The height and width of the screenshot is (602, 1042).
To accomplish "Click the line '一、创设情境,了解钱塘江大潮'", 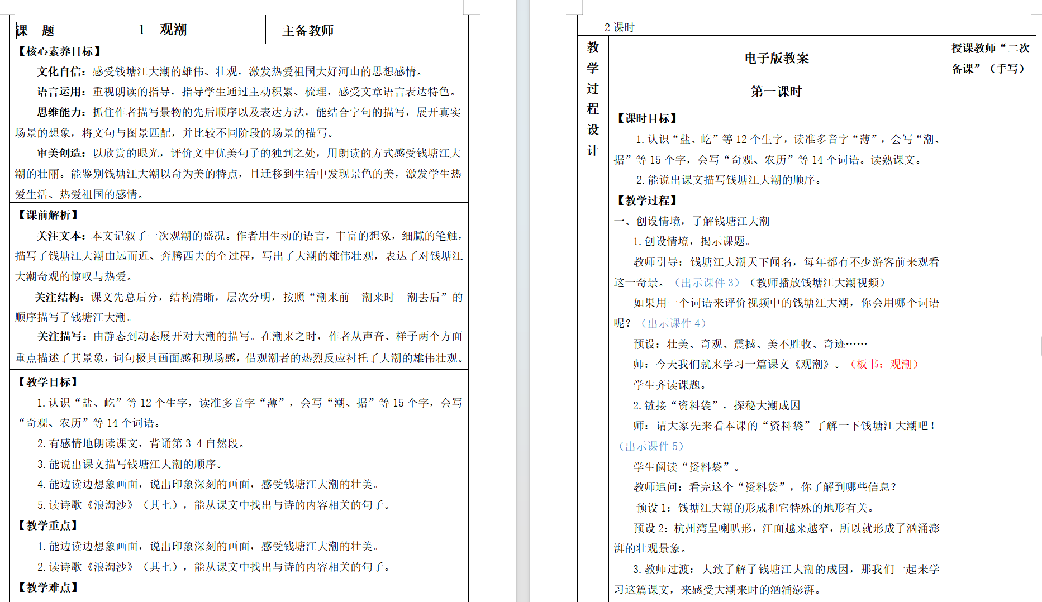I will (692, 221).
